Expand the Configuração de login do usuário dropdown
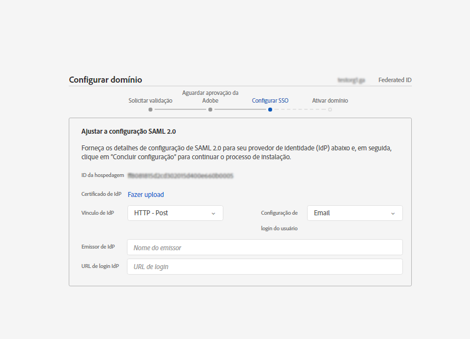This screenshot has width=470, height=339. pyautogui.click(x=355, y=213)
